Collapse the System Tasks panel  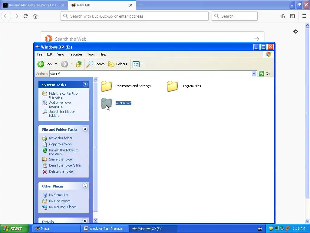pos(85,84)
